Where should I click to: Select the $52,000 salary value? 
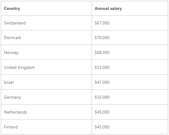pyautogui.click(x=102, y=67)
